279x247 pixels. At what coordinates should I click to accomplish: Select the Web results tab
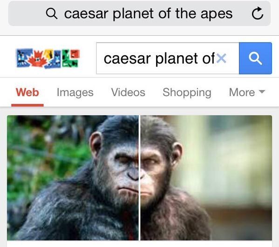pos(27,92)
